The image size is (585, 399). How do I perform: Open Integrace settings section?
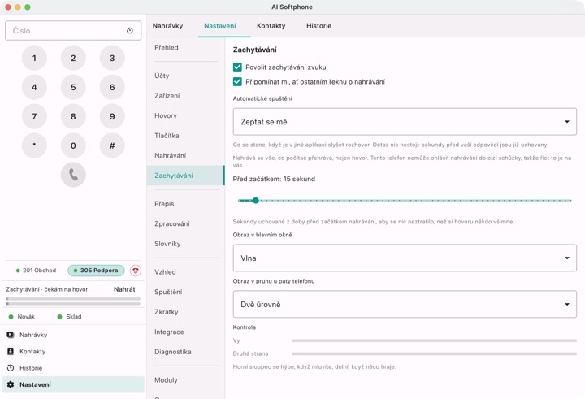185,332
